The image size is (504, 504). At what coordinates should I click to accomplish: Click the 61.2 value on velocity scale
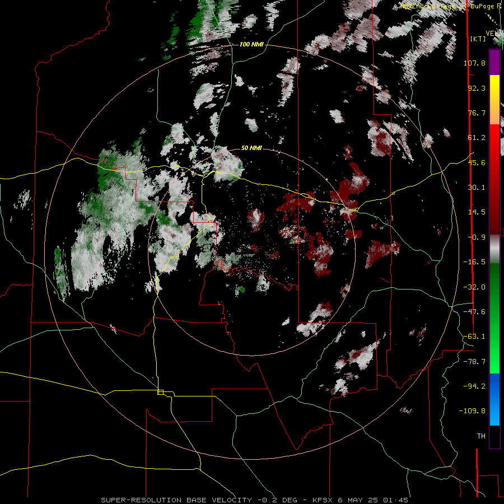click(x=477, y=138)
